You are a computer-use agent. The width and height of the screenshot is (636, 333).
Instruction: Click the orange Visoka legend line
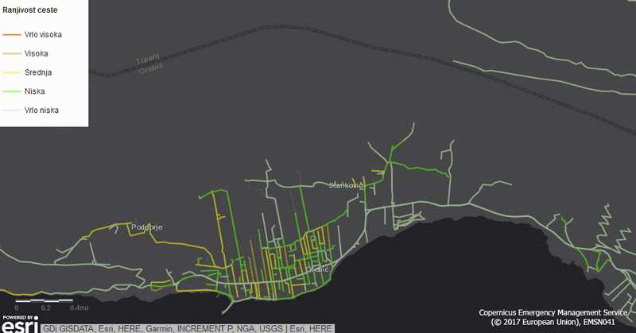pos(12,53)
